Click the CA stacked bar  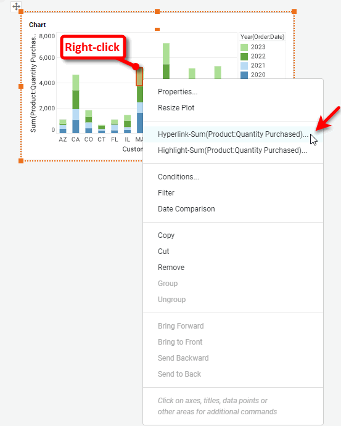point(75,104)
